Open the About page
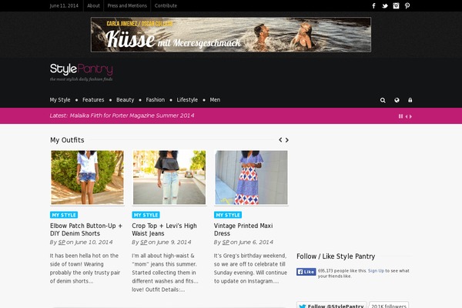Viewport: 462px width, 308px height. tap(93, 5)
